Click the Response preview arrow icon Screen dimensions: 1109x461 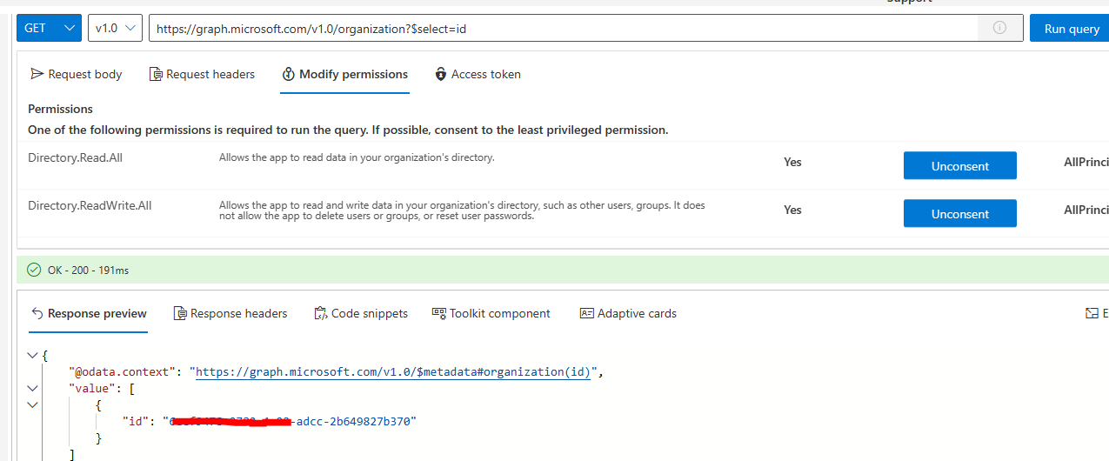(x=37, y=313)
